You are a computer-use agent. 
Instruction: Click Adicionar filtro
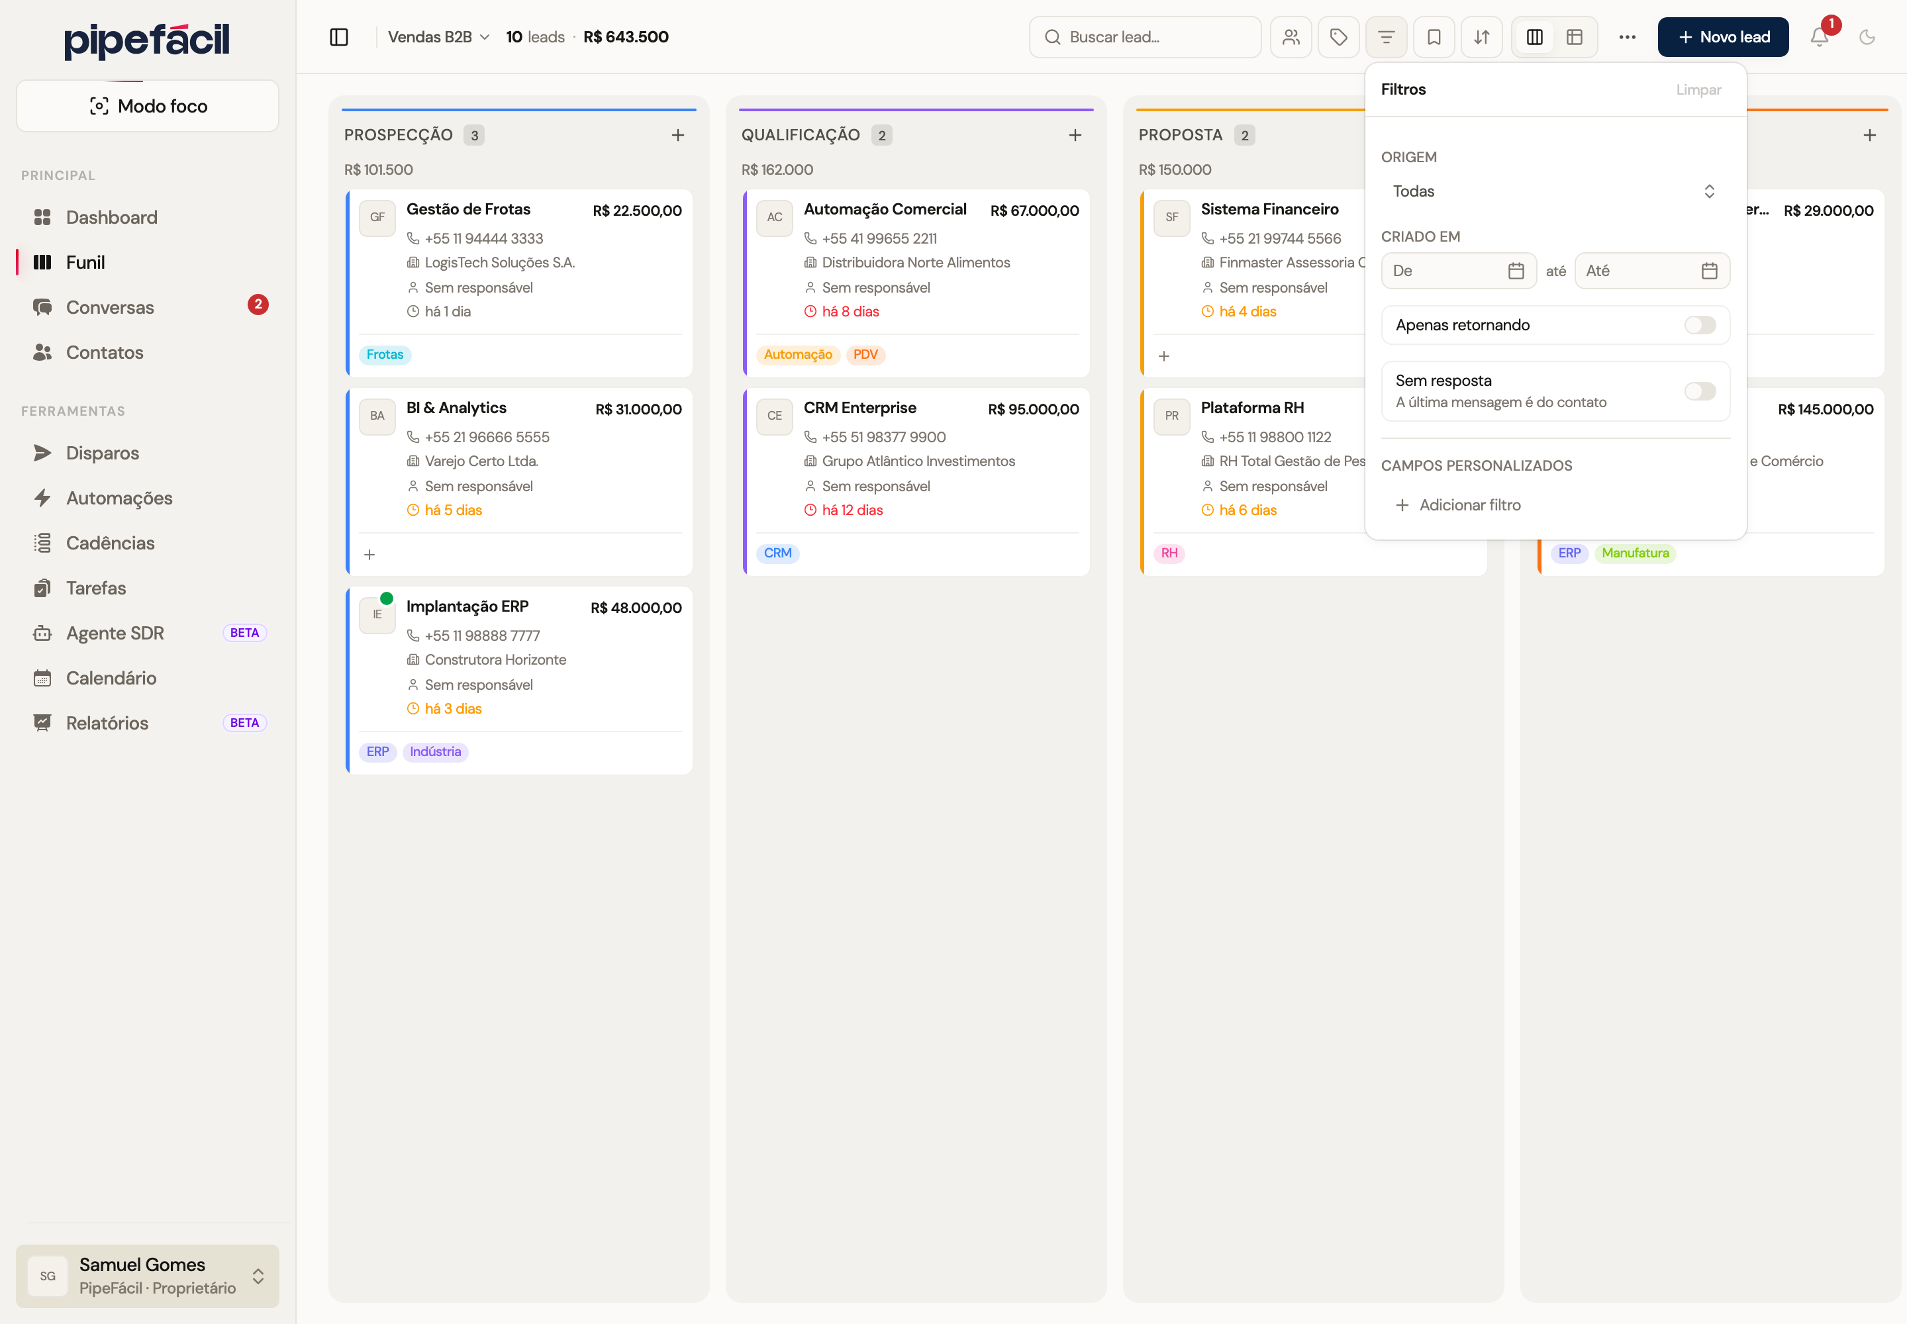pyautogui.click(x=1458, y=505)
